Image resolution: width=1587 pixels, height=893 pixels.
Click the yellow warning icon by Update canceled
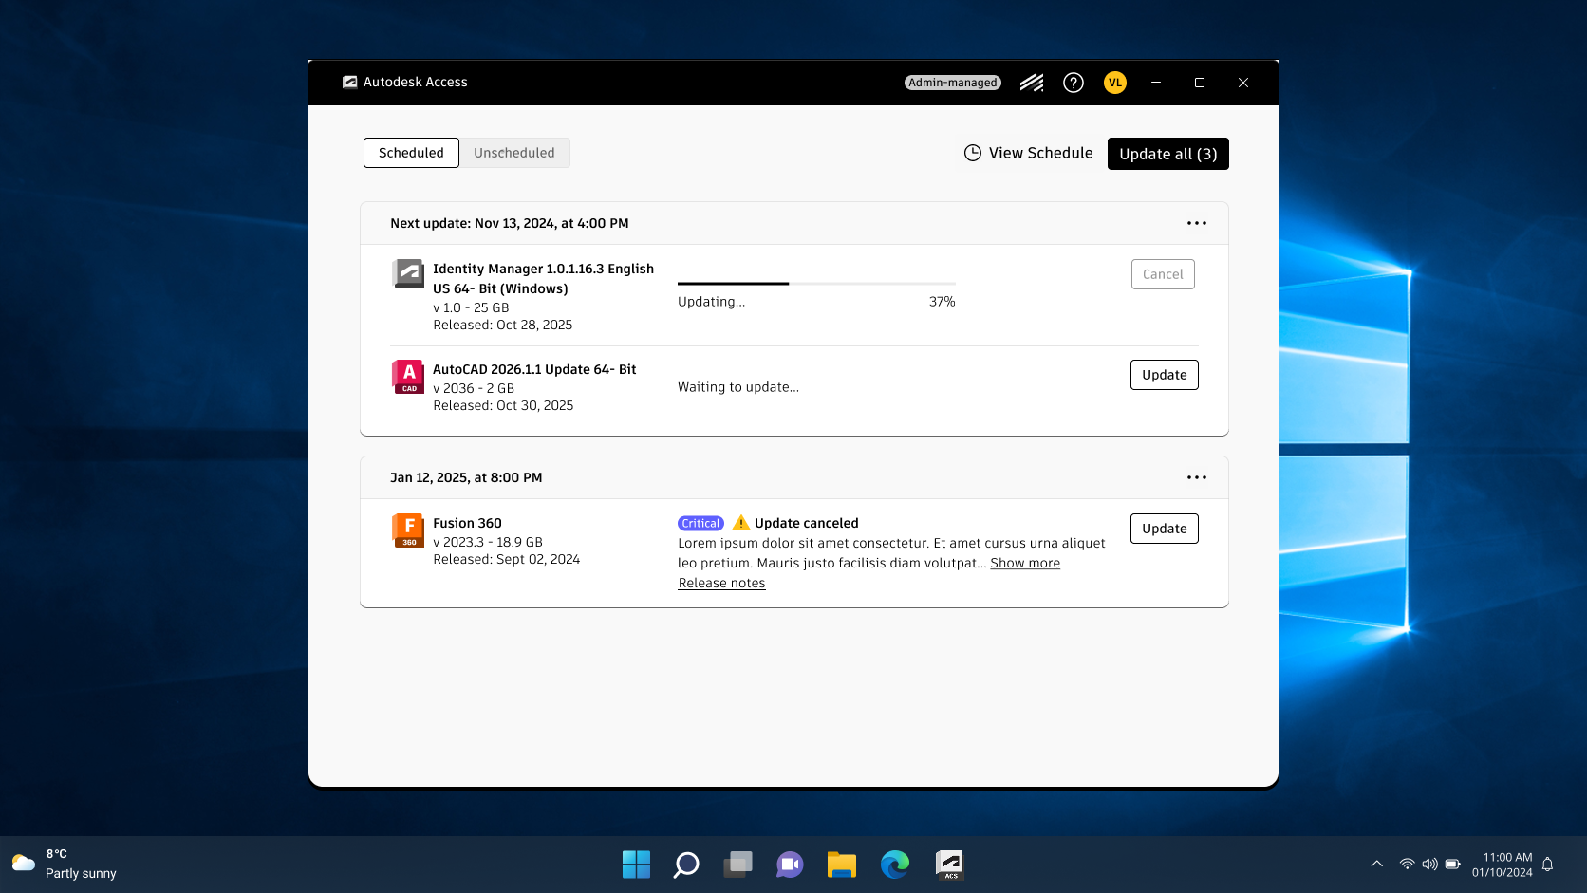tap(741, 523)
